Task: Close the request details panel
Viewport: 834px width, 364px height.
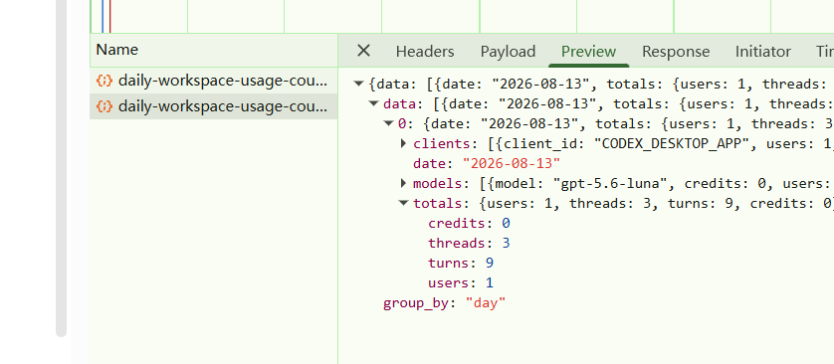Action: [363, 51]
